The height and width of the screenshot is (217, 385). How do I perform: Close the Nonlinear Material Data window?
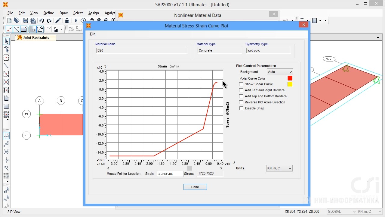pos(273,14)
